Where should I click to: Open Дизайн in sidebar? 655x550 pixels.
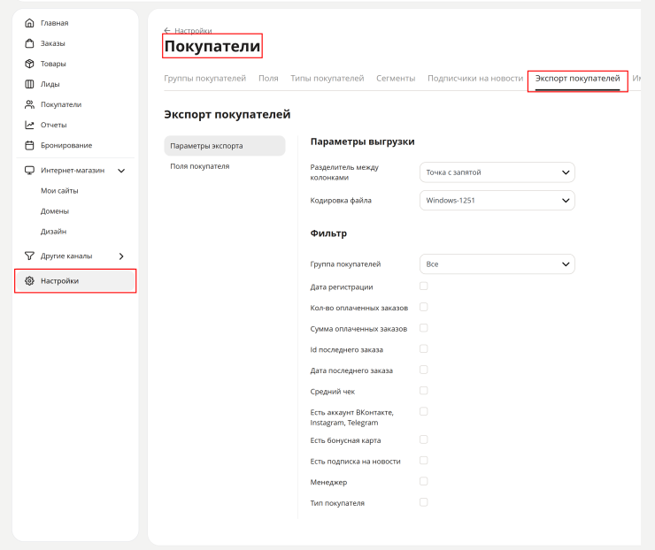click(x=53, y=232)
